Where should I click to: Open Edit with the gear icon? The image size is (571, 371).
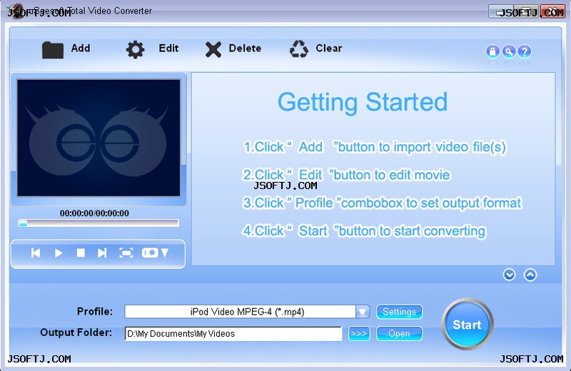(x=135, y=49)
